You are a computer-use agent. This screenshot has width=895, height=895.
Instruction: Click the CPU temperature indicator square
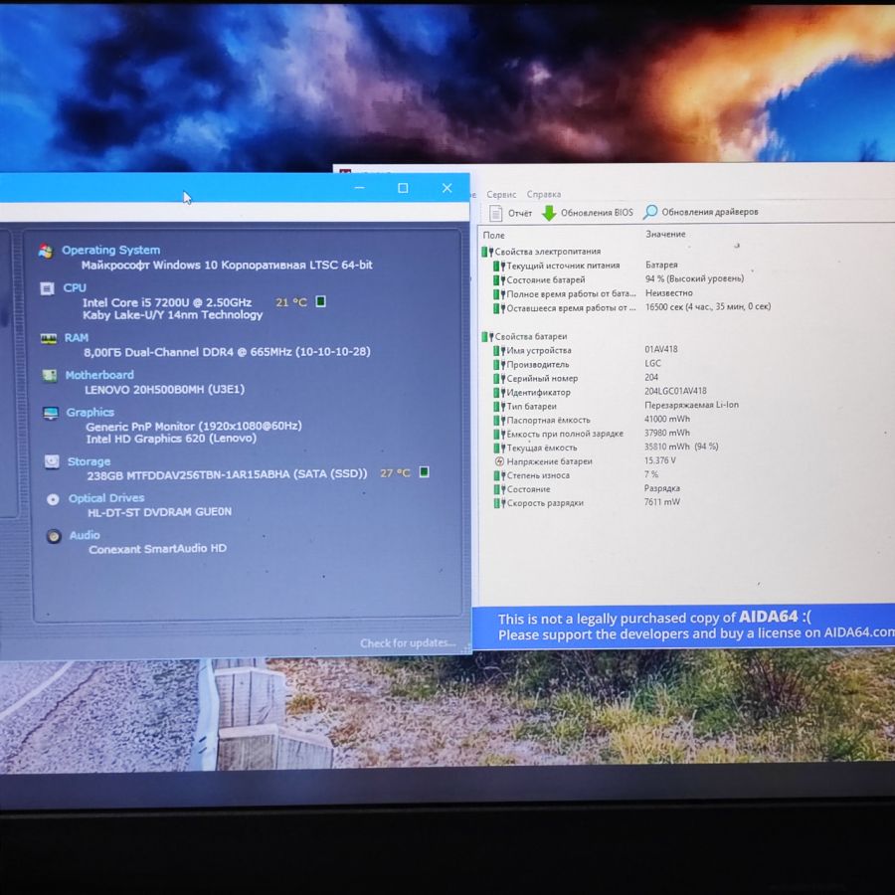tap(321, 301)
